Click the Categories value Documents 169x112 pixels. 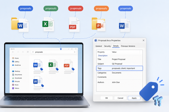[116, 73]
